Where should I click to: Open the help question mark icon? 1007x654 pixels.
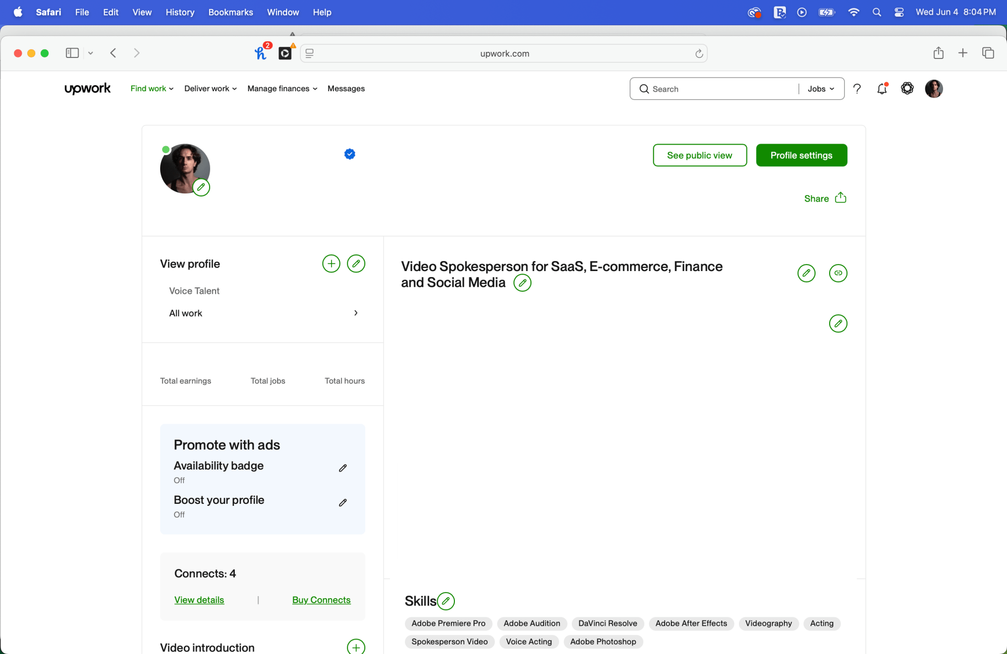[x=857, y=89]
